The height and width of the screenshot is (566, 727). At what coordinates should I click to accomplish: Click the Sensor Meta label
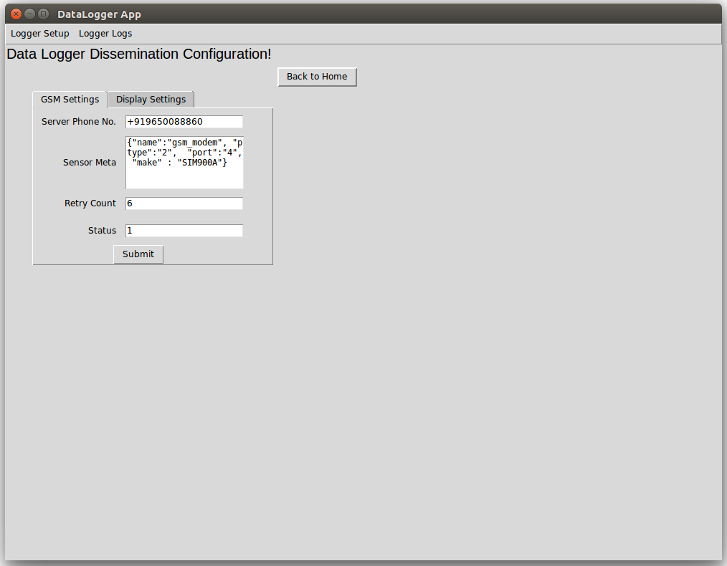[x=90, y=163]
